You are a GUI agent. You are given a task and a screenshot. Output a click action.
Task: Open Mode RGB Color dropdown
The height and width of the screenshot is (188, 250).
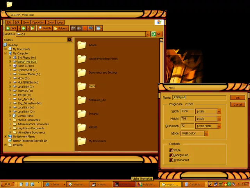tap(206, 134)
